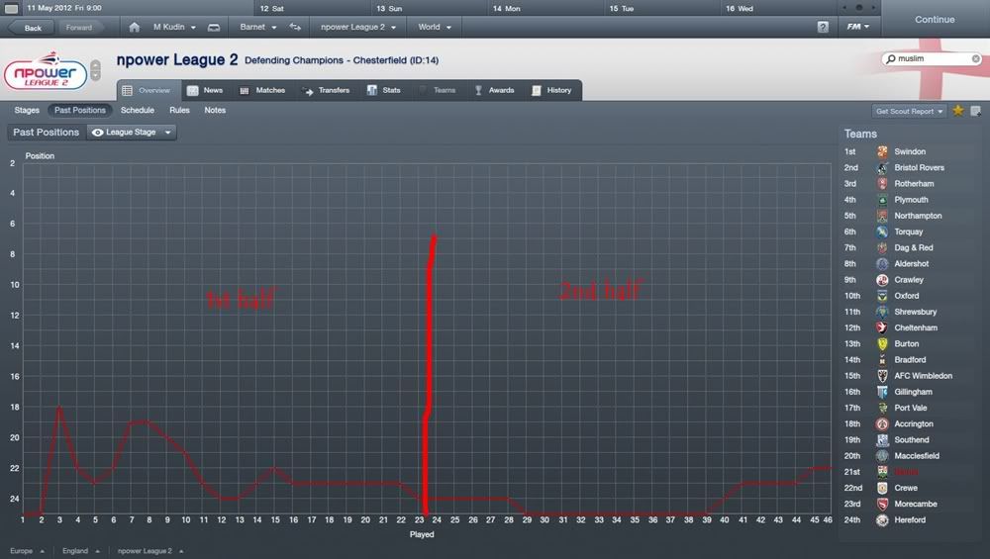Click the Northampton club badge
This screenshot has width=990, height=559.
click(x=882, y=216)
